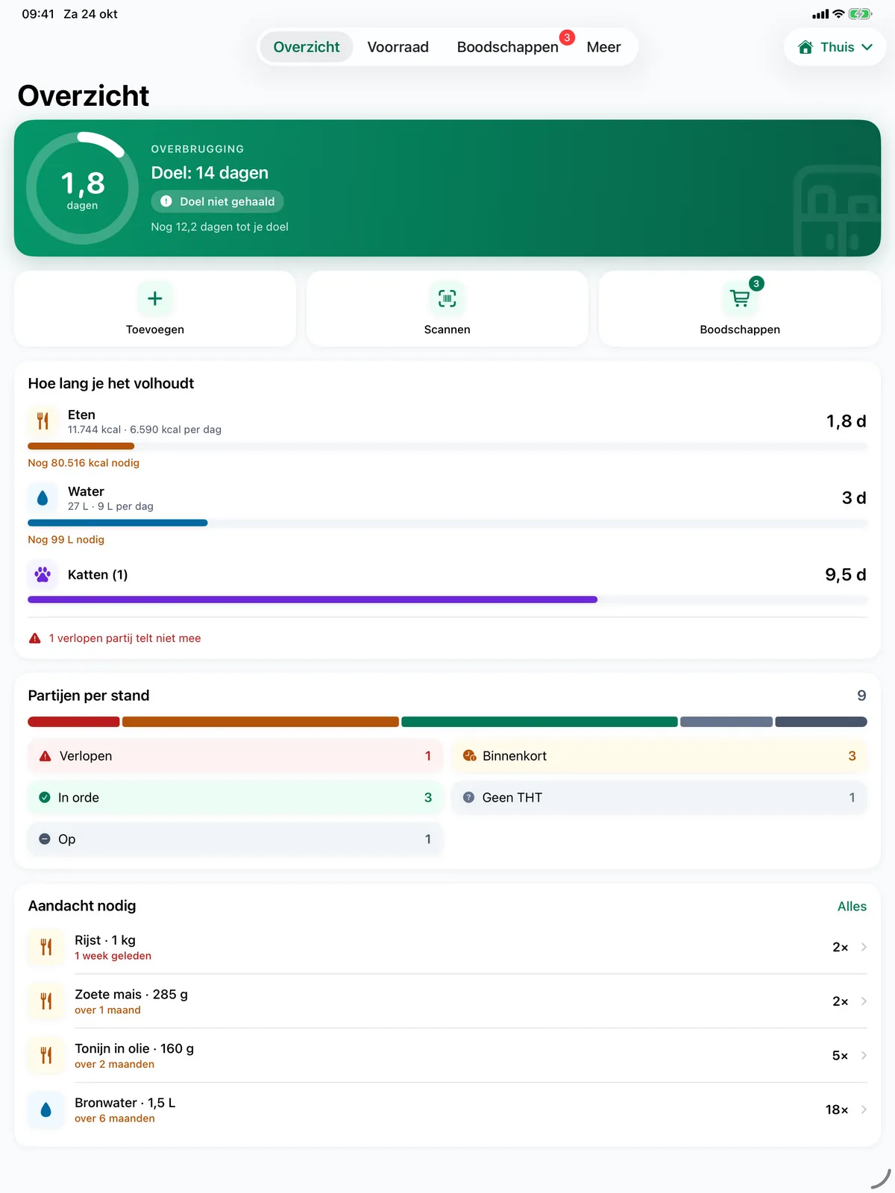Switch to the Voorraad tab
Viewport: 895px width, 1193px height.
[398, 47]
